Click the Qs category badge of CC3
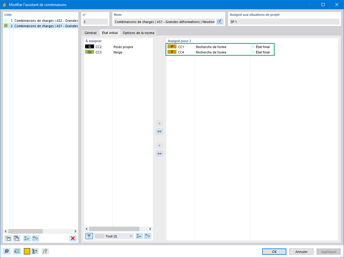Screen dimensions: 344x258 [90, 52]
